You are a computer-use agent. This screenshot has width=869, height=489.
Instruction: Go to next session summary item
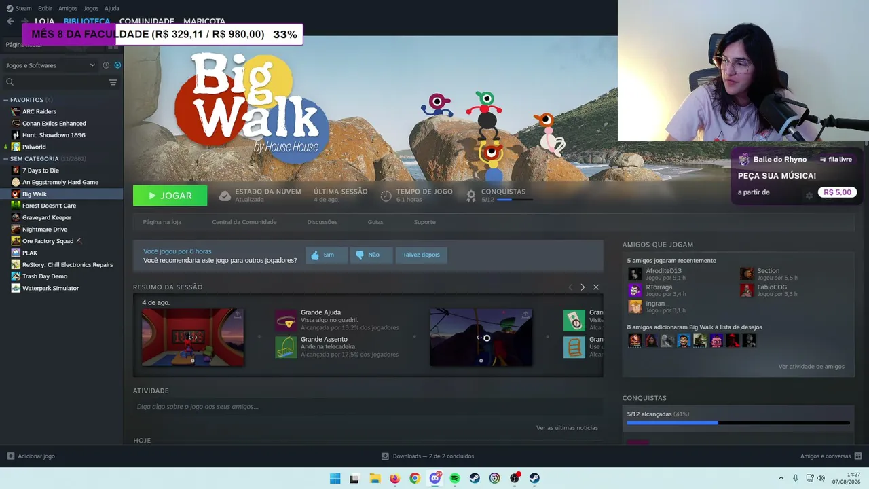[583, 287]
